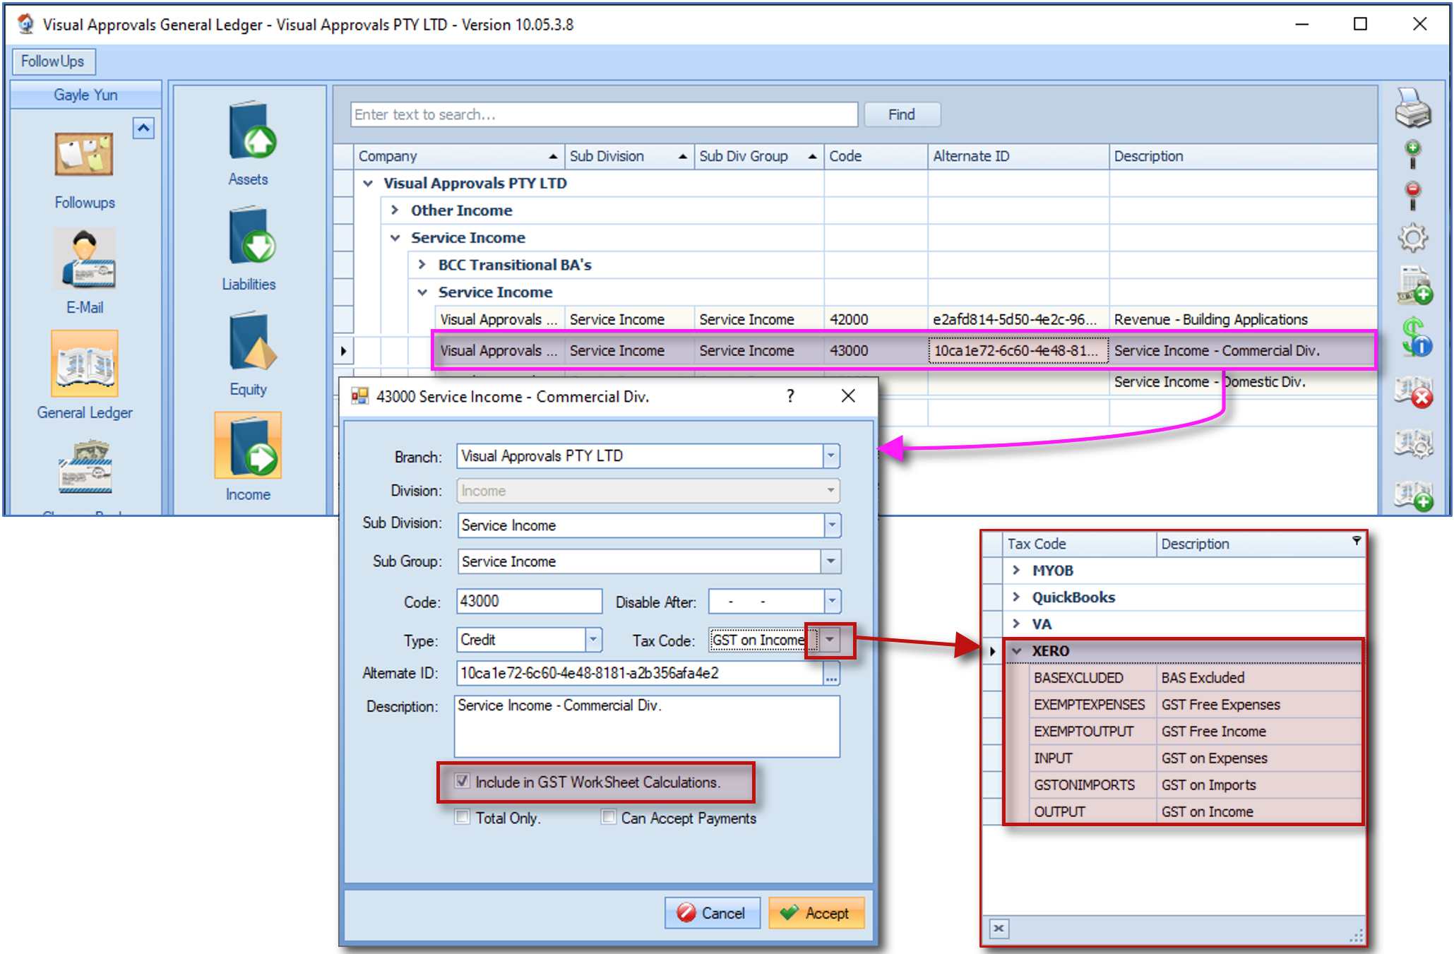
Task: Sort by the Sub Div Group column header
Action: pos(758,156)
